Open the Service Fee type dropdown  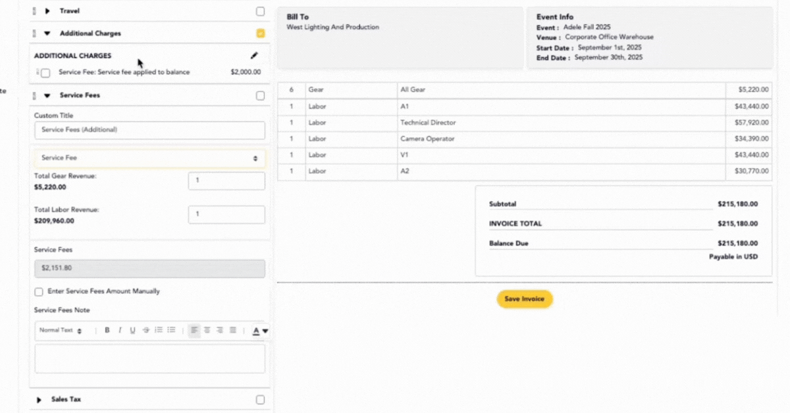[x=149, y=158]
